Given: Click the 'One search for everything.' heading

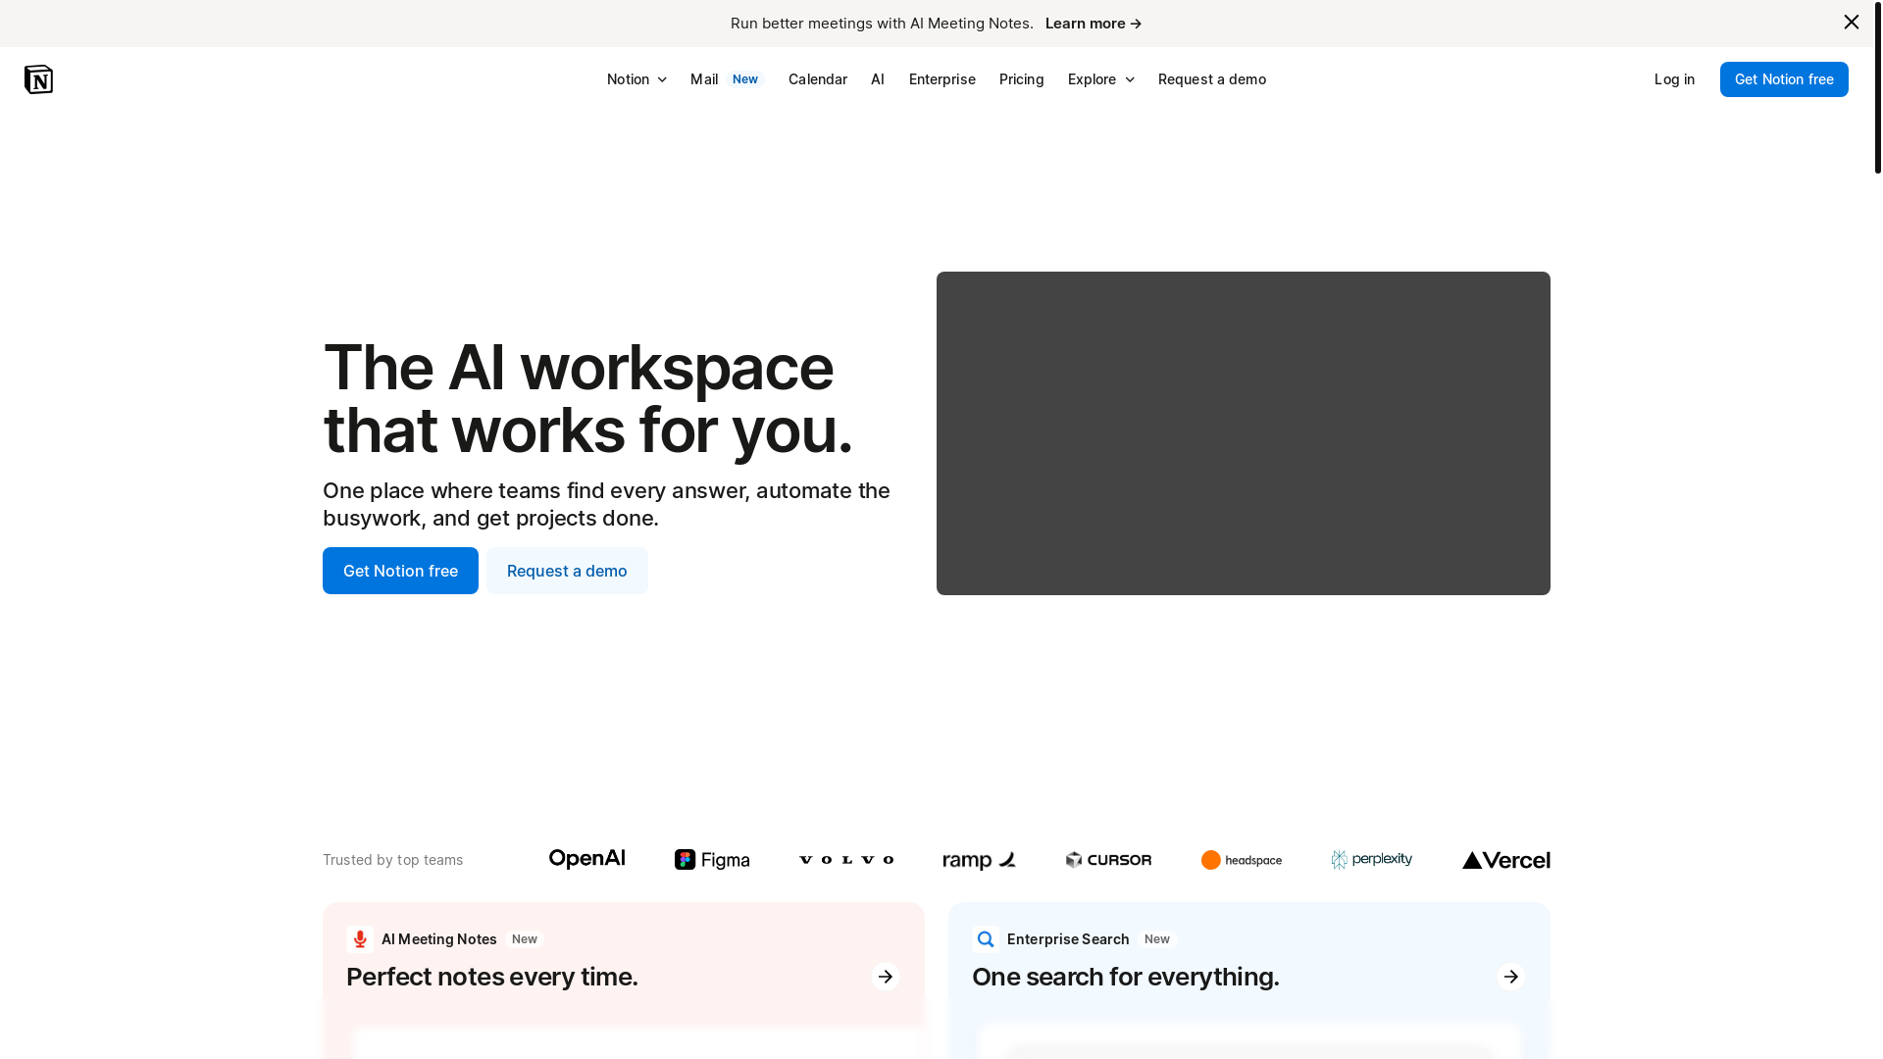Looking at the screenshot, I should pyautogui.click(x=1126, y=977).
